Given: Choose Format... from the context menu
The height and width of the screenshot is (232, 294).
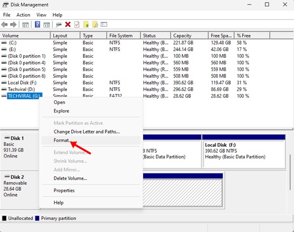Looking at the screenshot, I should 63,140.
